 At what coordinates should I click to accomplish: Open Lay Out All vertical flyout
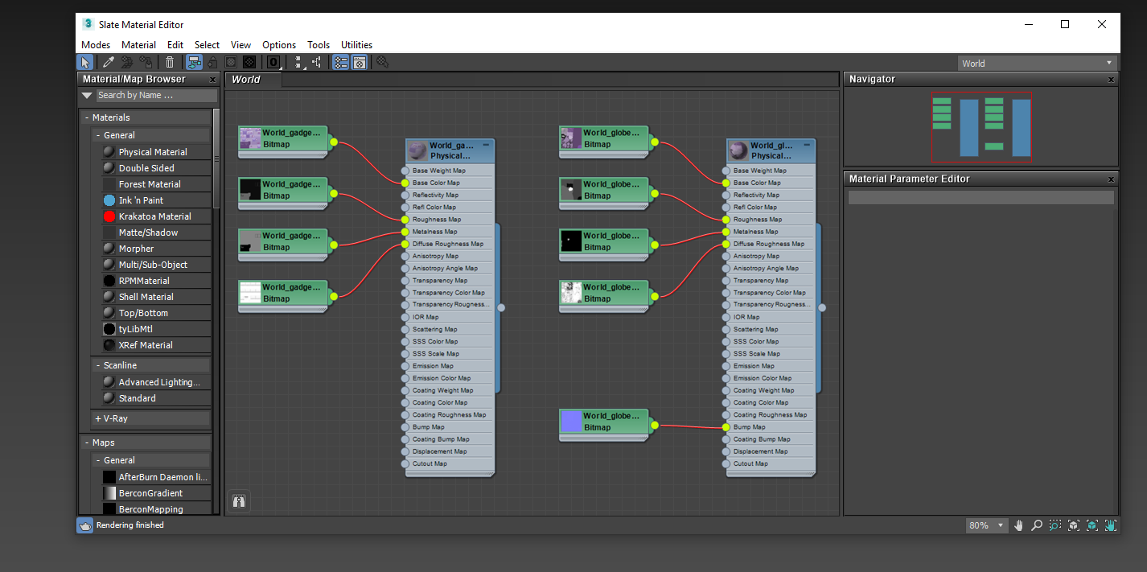pyautogui.click(x=298, y=62)
